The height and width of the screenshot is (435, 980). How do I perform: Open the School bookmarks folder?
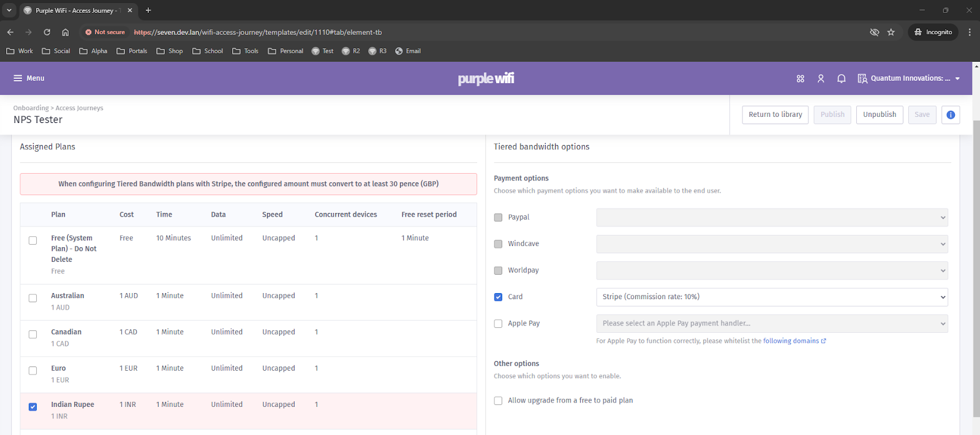[x=208, y=51]
